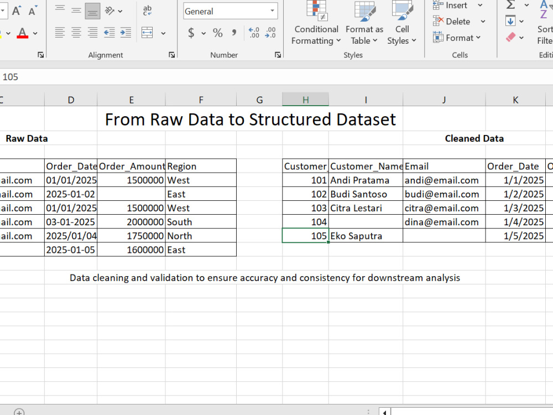Expand the Delete dropdown arrow
The height and width of the screenshot is (415, 553).
point(483,22)
